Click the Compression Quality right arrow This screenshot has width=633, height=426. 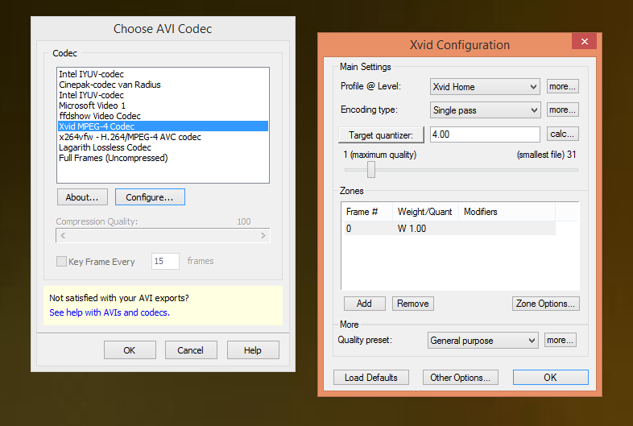(263, 235)
